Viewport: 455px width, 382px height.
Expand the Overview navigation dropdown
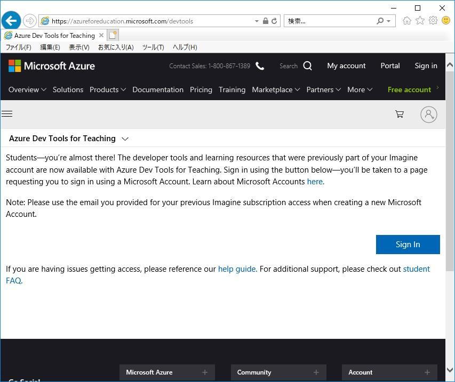27,90
